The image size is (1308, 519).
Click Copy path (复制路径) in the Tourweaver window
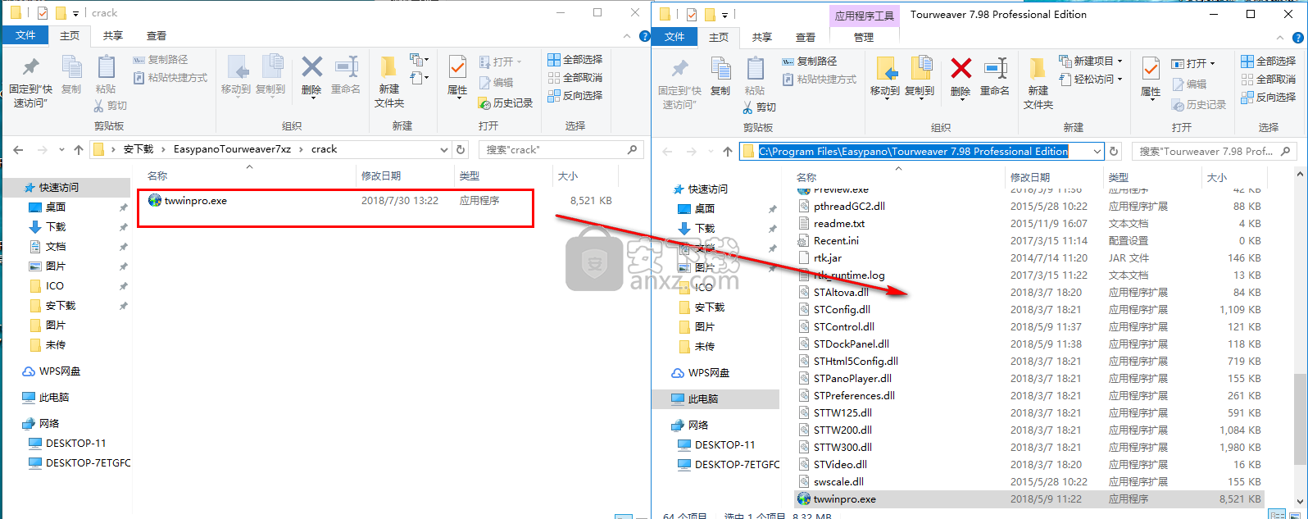(x=810, y=61)
